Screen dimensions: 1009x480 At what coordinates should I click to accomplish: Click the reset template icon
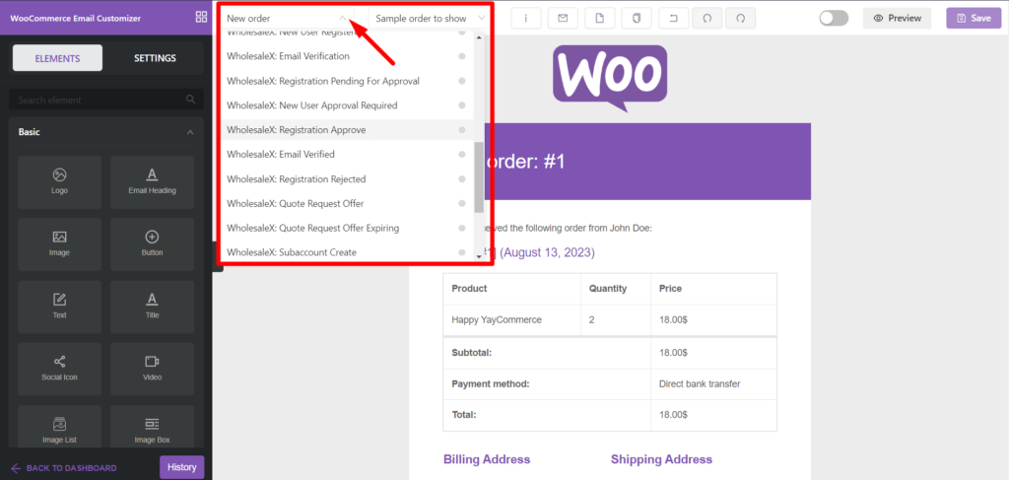point(673,18)
